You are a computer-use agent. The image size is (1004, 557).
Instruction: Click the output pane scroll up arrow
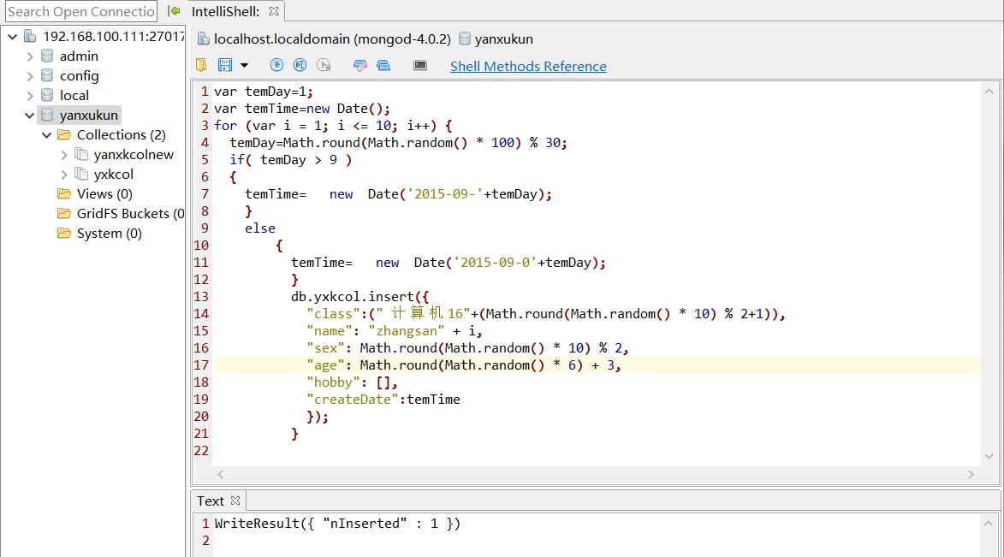[989, 524]
